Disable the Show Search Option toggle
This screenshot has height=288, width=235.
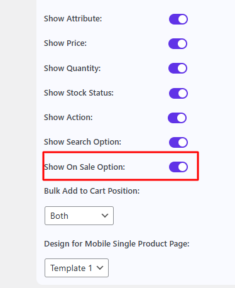[x=178, y=142]
